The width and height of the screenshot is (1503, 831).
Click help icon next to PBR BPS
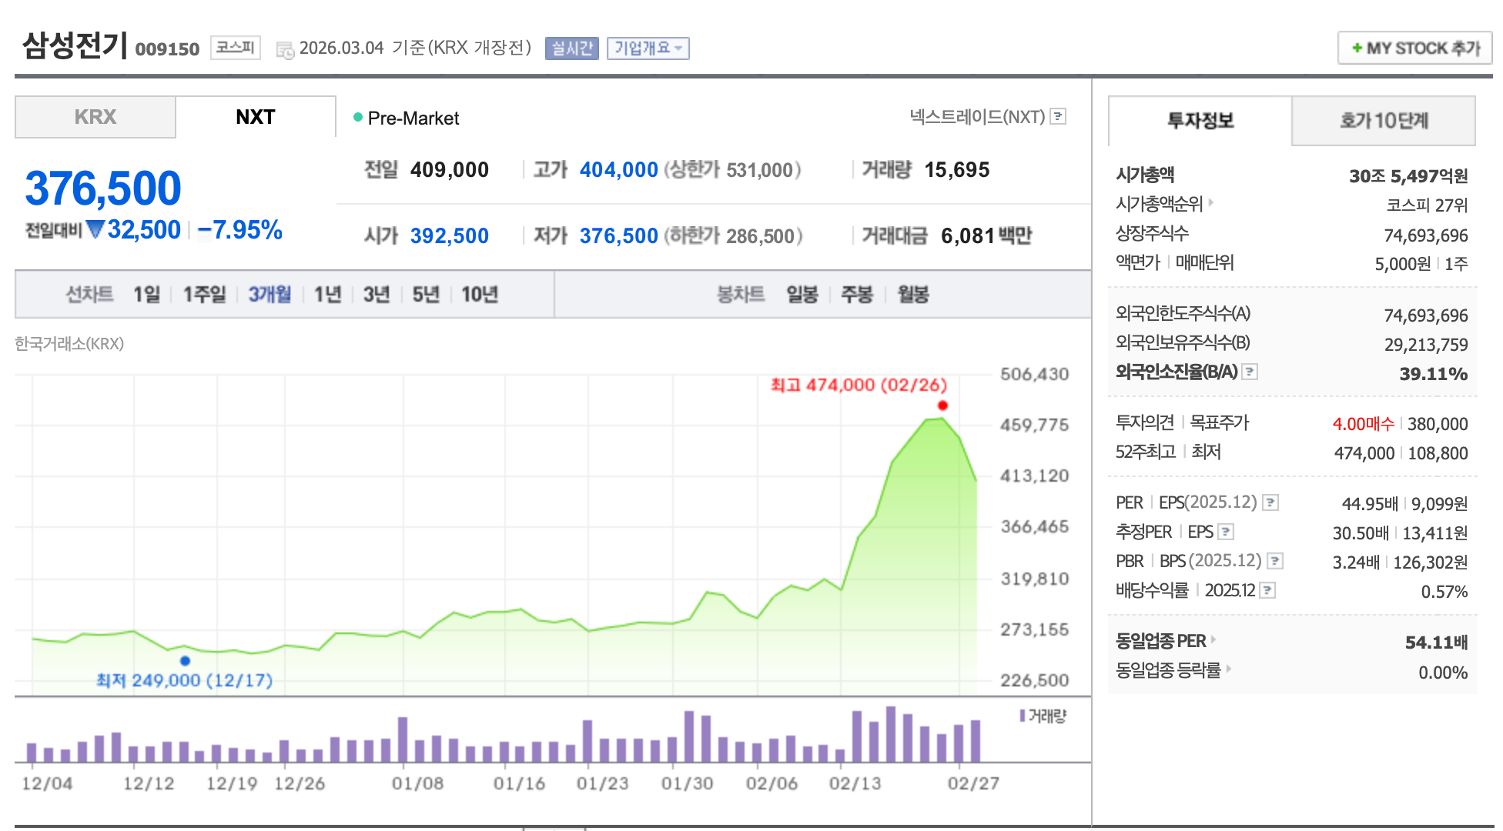point(1275,561)
